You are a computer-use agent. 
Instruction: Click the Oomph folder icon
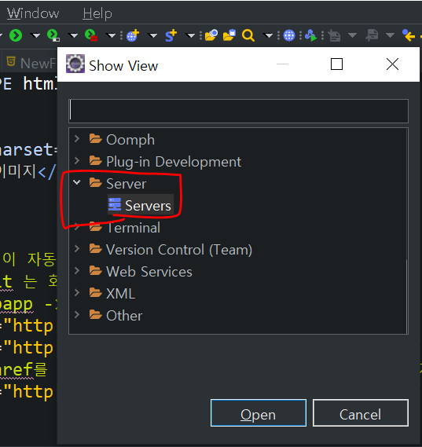point(96,139)
